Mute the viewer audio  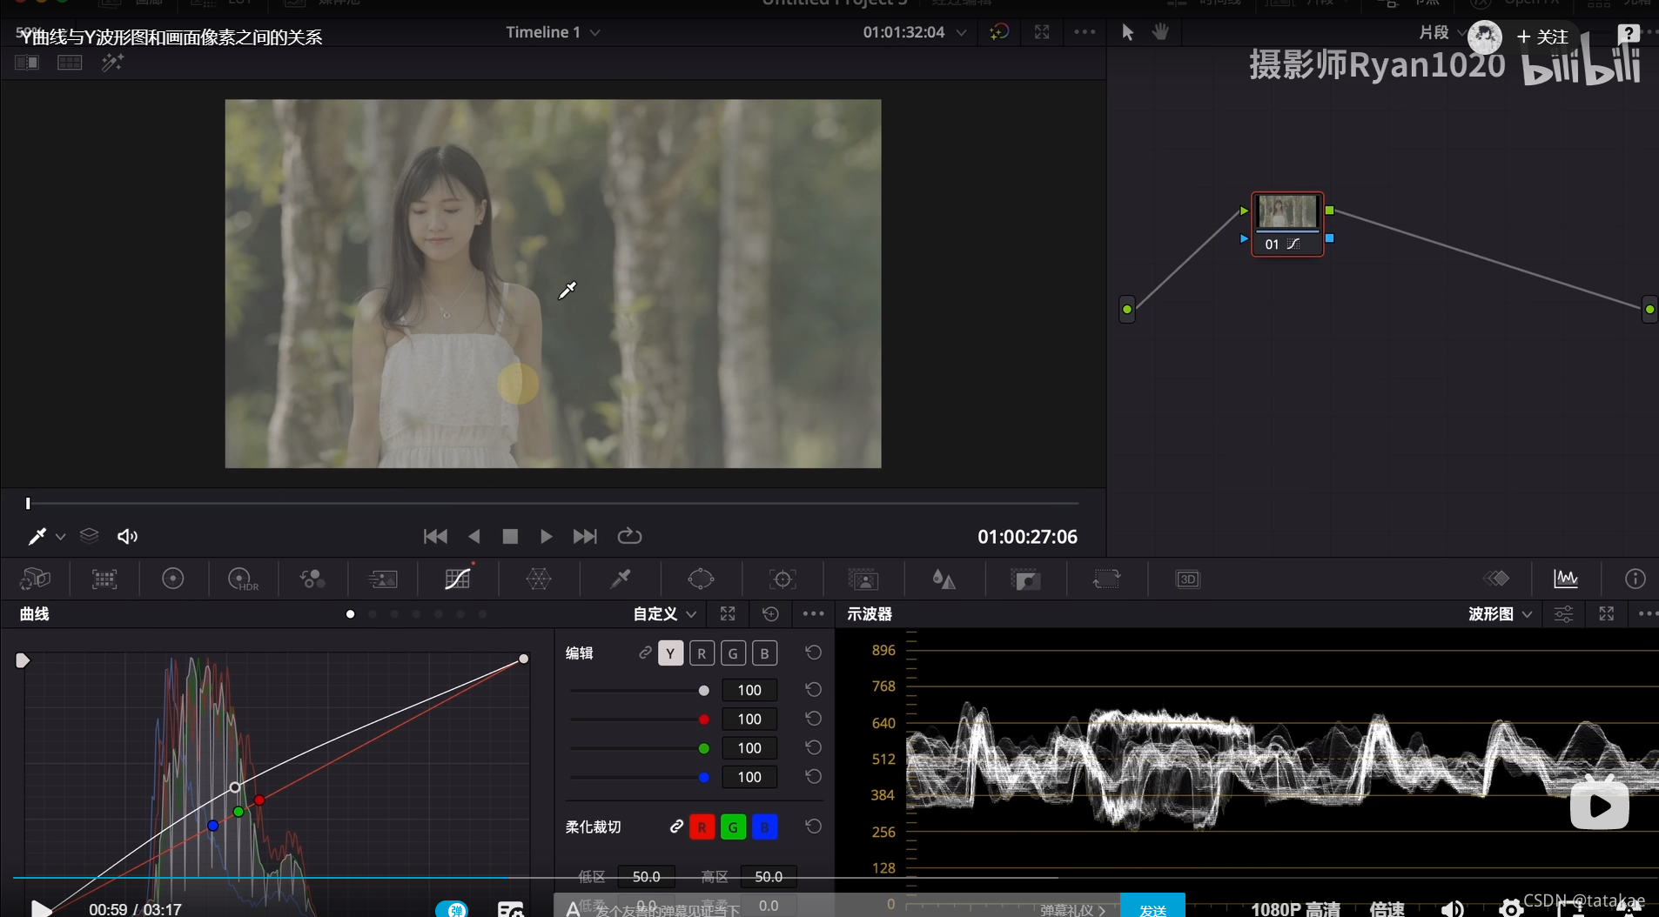127,537
